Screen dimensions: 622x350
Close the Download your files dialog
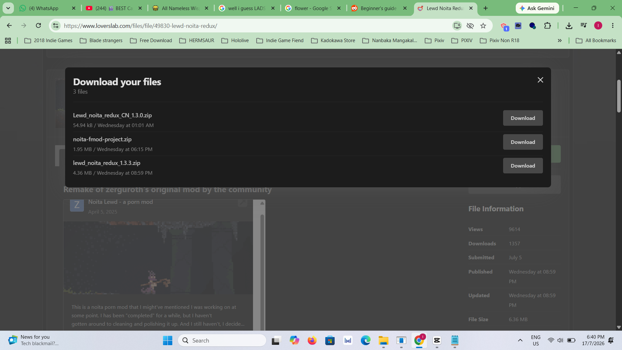(x=540, y=80)
